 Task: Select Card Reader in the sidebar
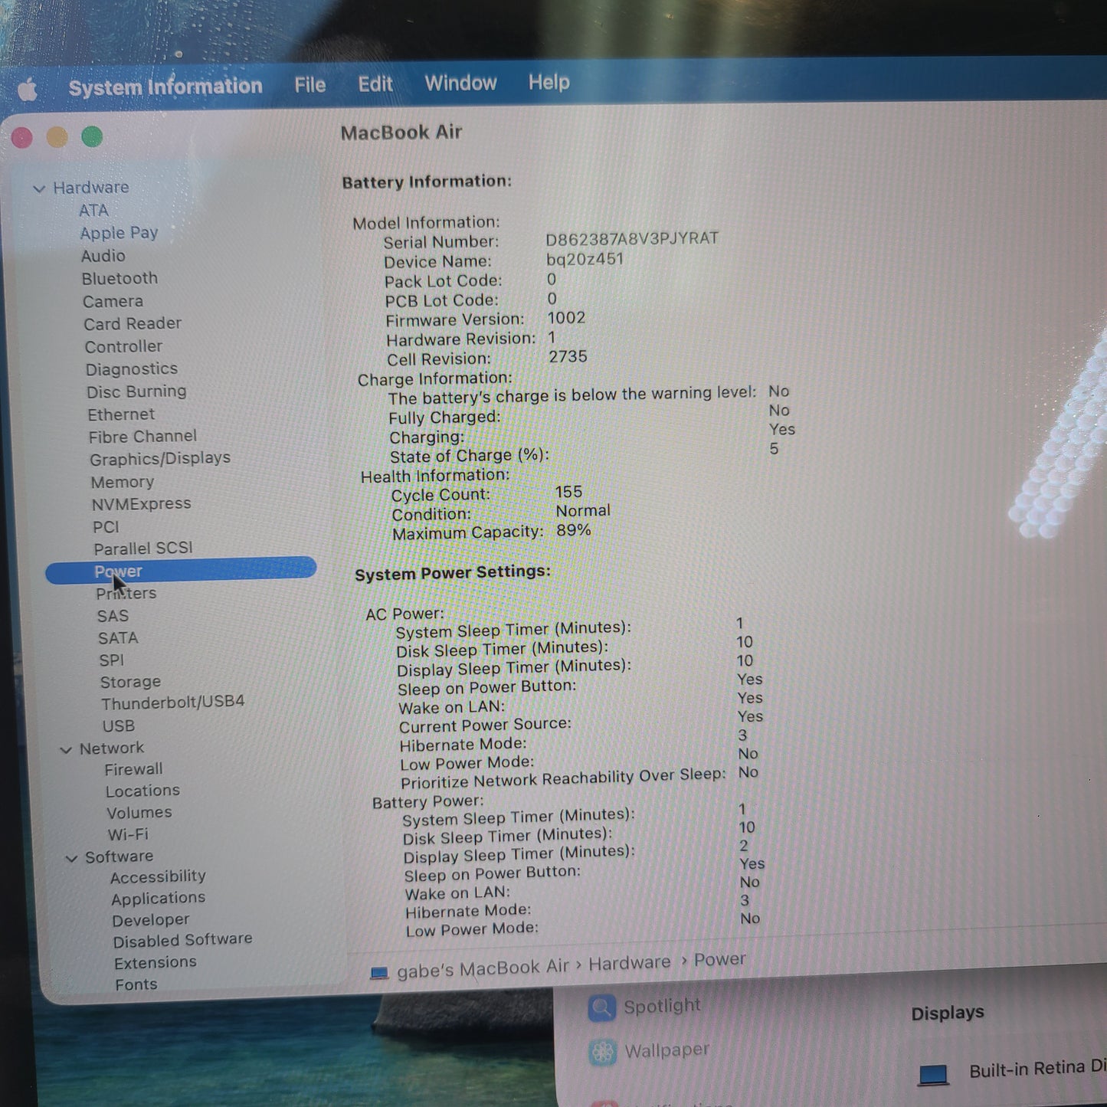pos(133,323)
